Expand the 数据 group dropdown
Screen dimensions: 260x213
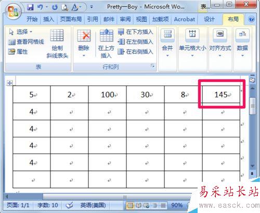tap(242, 43)
